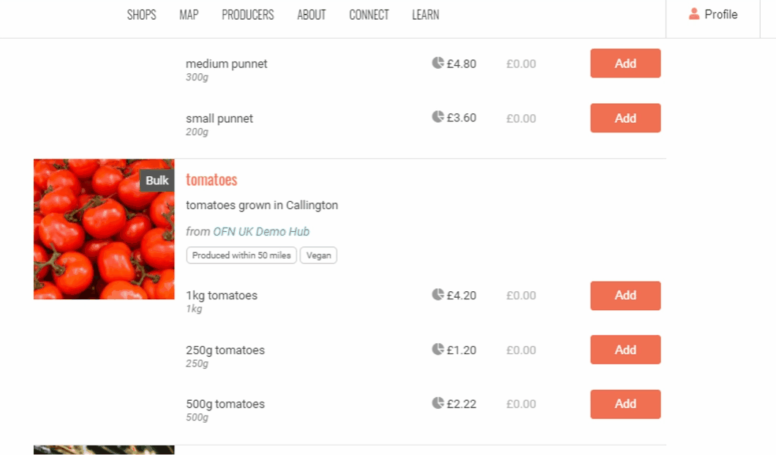Add 1kg tomatoes to cart
The image size is (776, 455).
[x=625, y=296]
